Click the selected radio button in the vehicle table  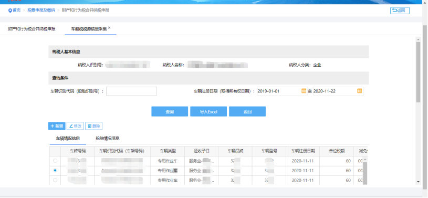pyautogui.click(x=55, y=170)
